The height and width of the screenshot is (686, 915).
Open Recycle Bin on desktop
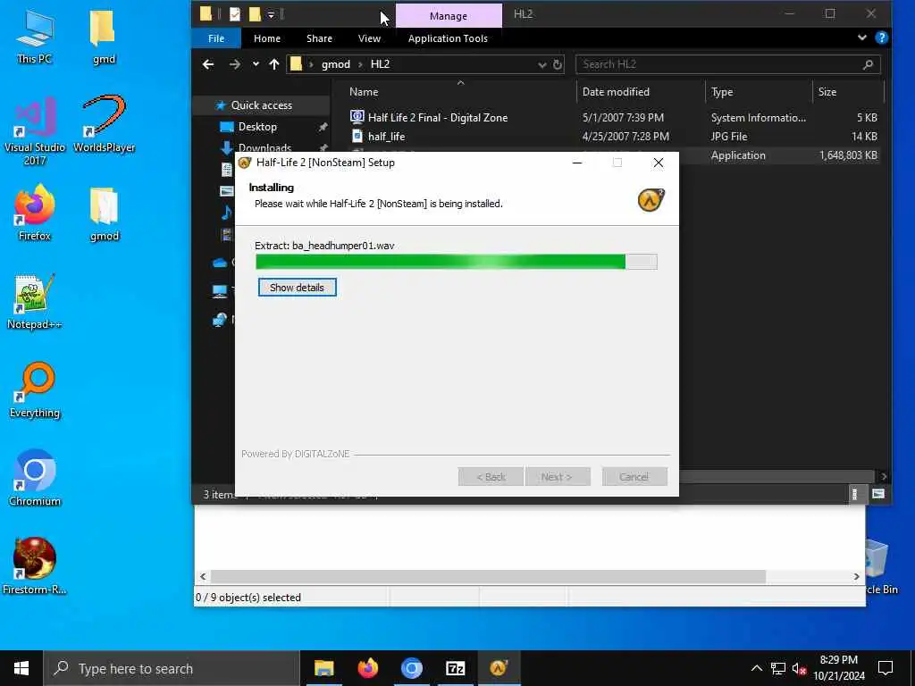[881, 565]
